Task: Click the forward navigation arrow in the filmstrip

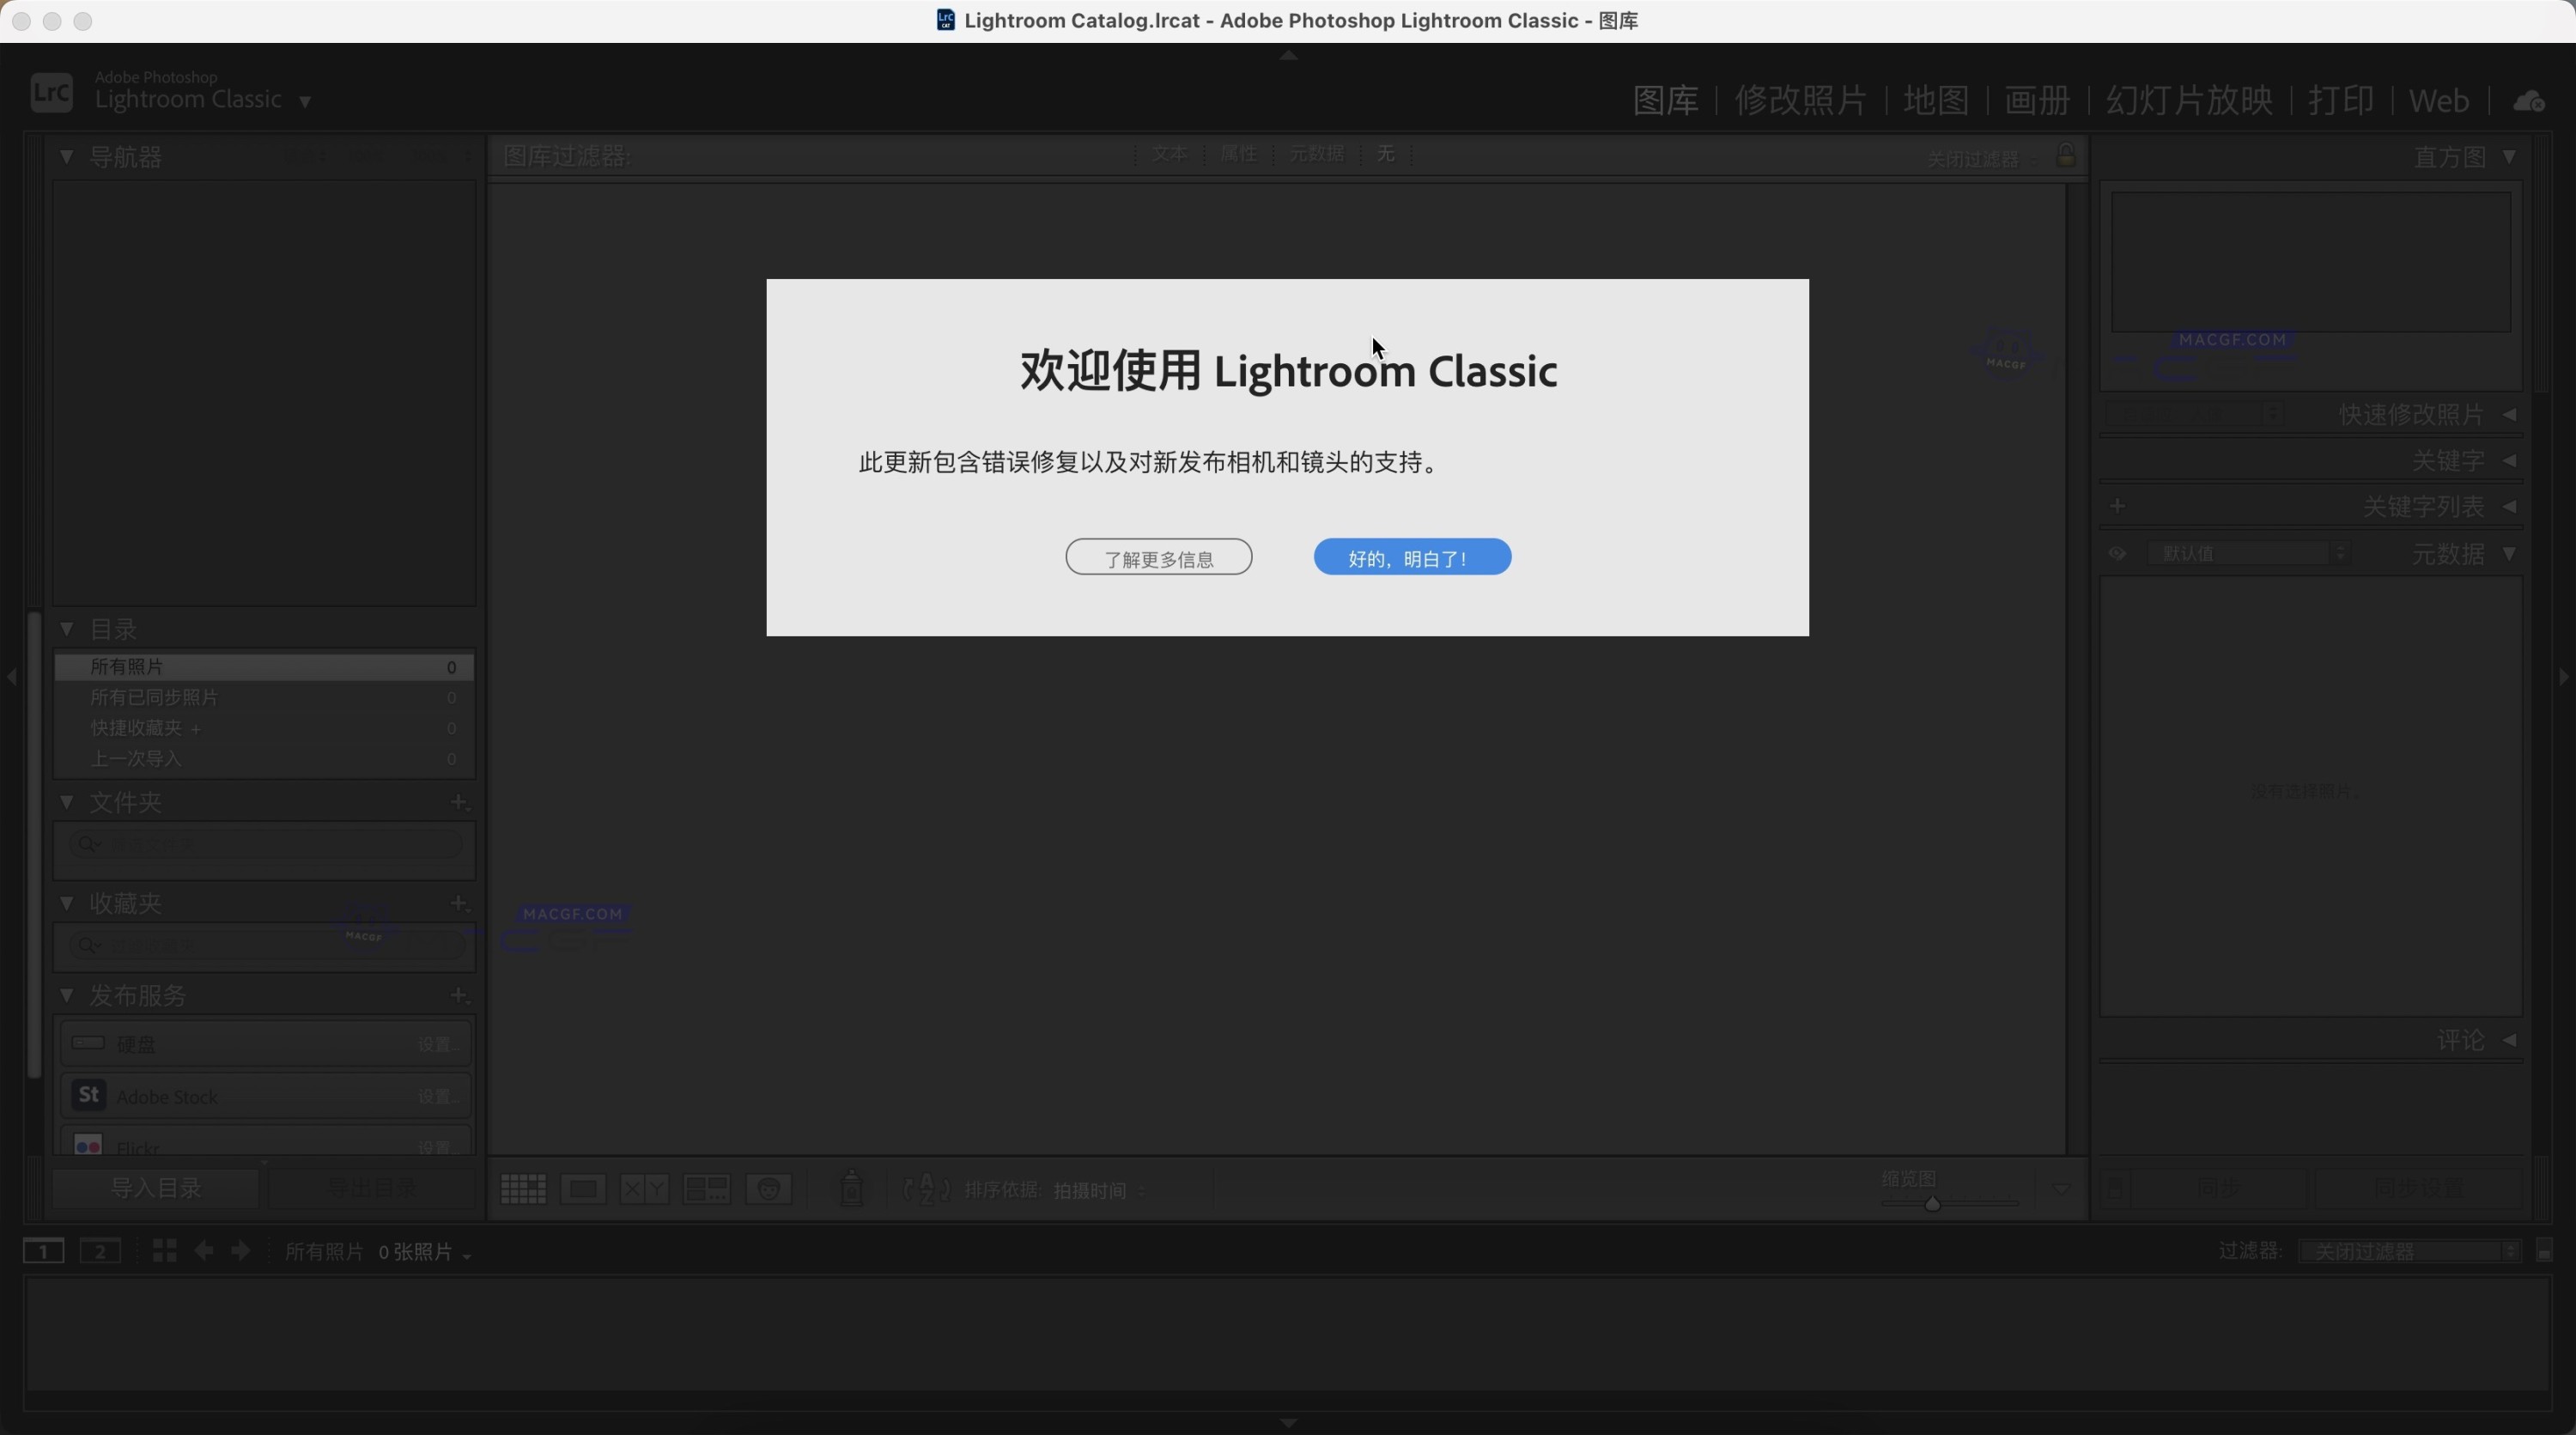Action: tap(241, 1251)
